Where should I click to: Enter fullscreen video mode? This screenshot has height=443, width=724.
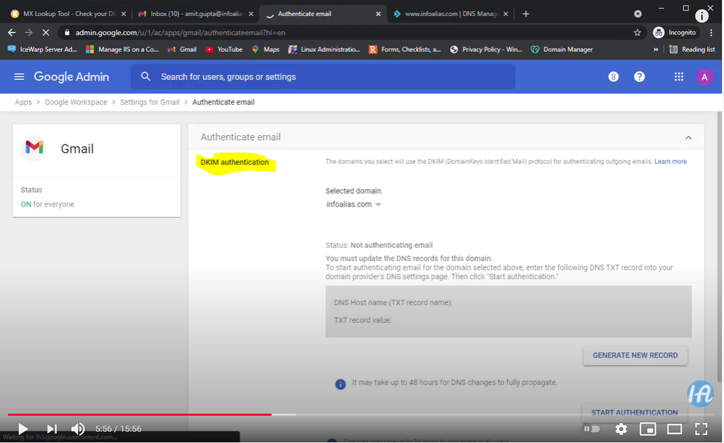701,429
